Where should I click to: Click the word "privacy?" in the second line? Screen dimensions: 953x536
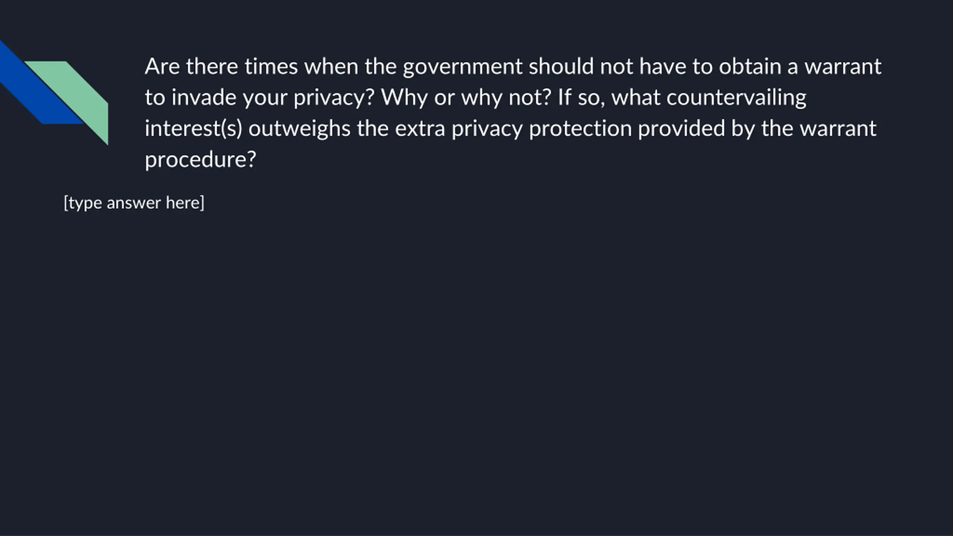tap(334, 98)
